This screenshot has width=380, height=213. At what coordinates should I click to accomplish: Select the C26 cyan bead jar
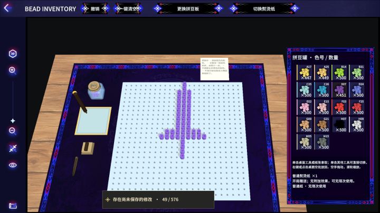(x=322, y=90)
